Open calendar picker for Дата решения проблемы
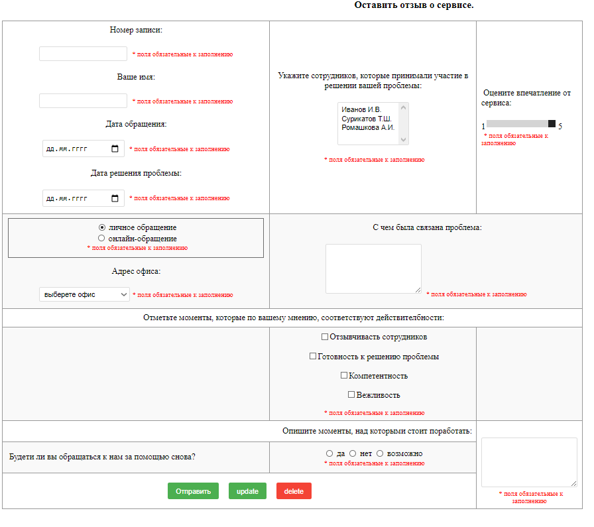Screen dimensions: 594x527 115,198
